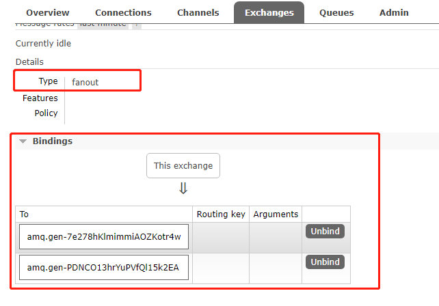Screen dimensions: 439x306
Task: Click the This exchange box
Action: click(183, 165)
